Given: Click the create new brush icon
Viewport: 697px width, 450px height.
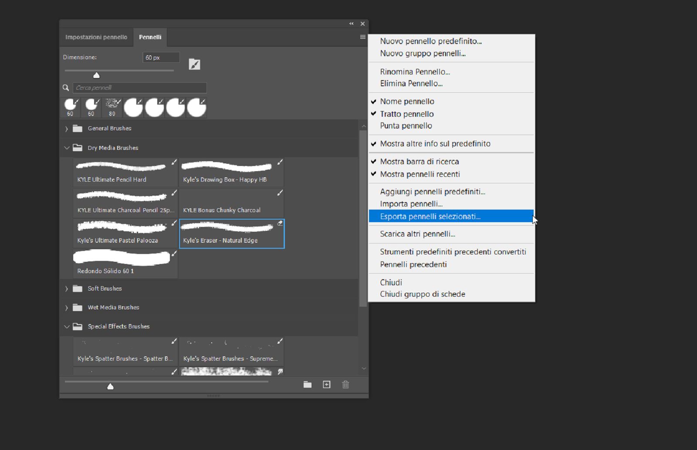Looking at the screenshot, I should 327,385.
